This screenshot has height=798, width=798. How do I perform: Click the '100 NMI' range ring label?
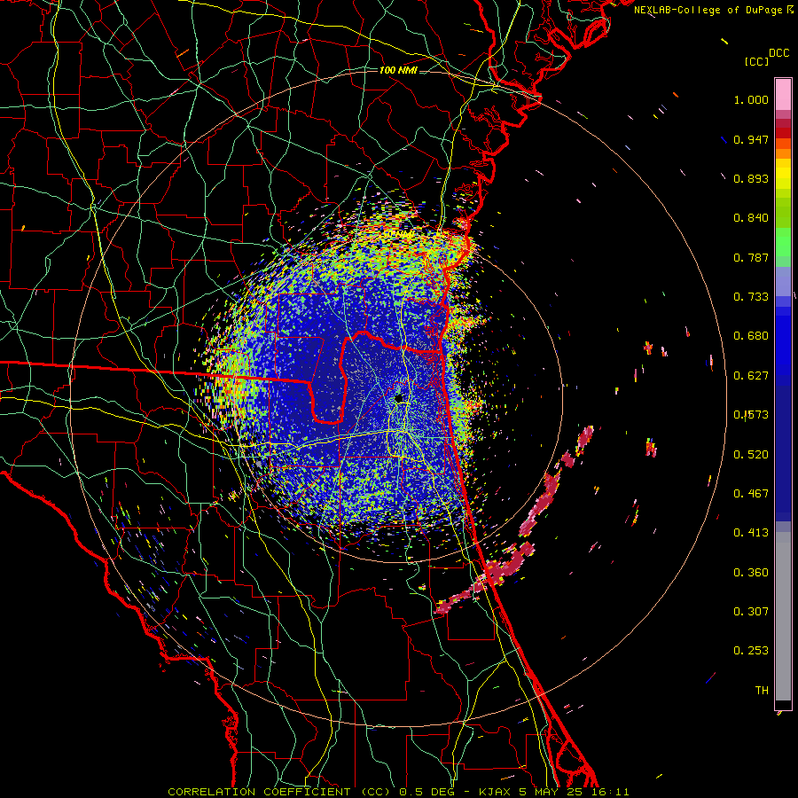(398, 70)
